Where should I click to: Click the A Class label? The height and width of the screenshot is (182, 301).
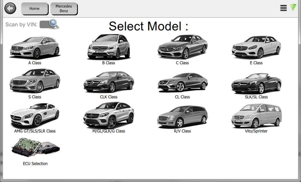coord(35,63)
